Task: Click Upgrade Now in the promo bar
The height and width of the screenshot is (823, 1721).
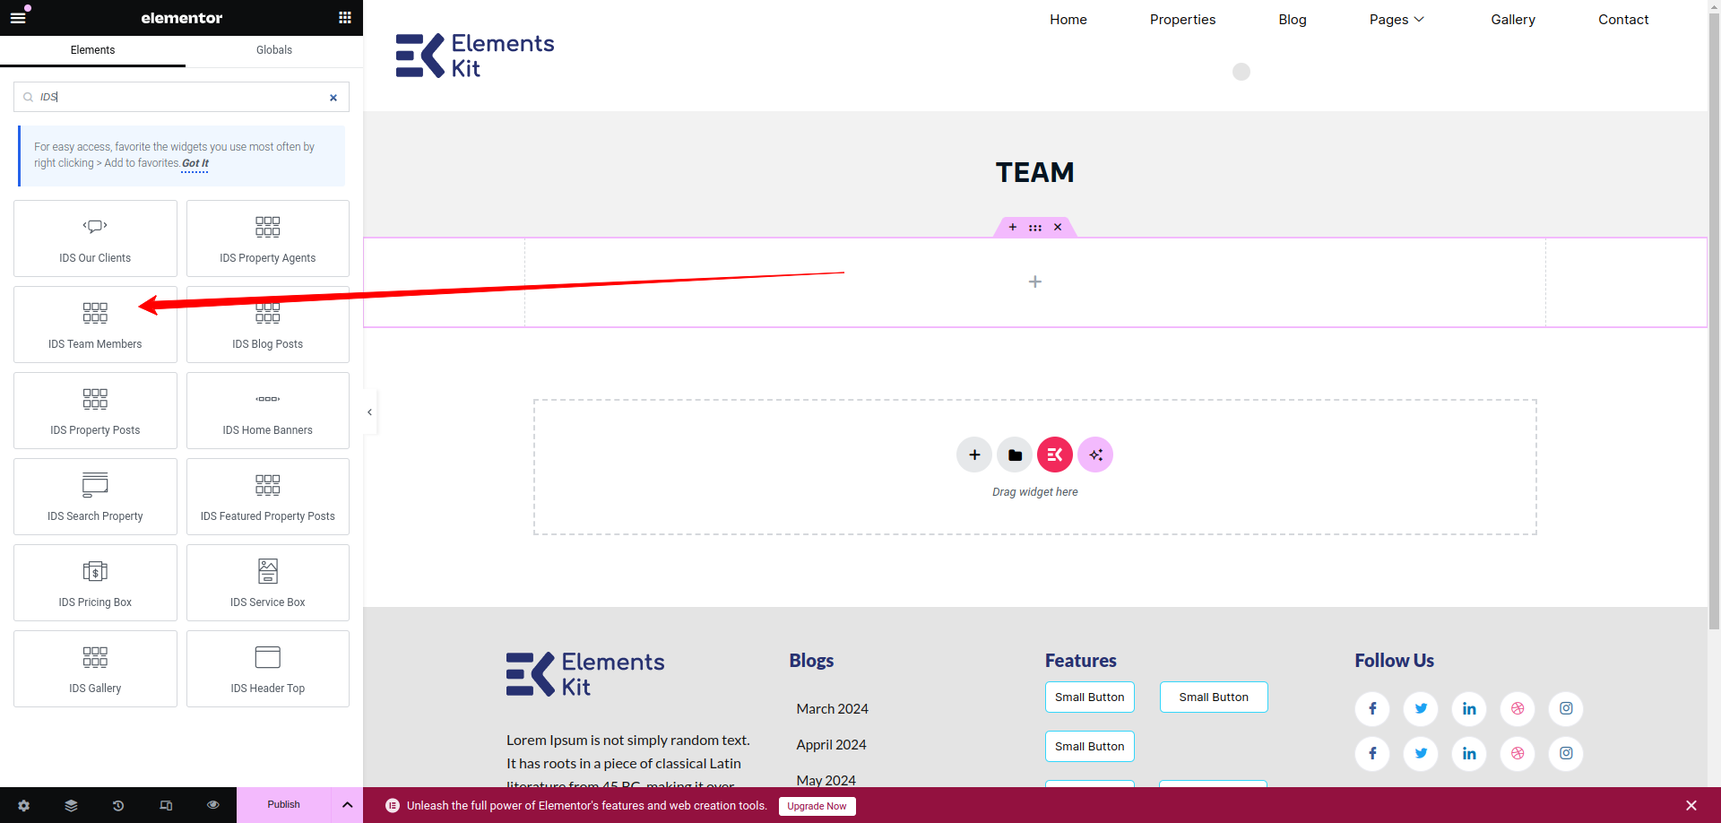Action: 817,806
